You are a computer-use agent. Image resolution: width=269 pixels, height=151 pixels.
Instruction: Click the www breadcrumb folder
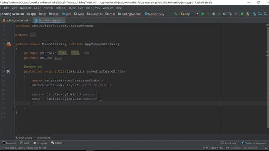(x=79, y=14)
